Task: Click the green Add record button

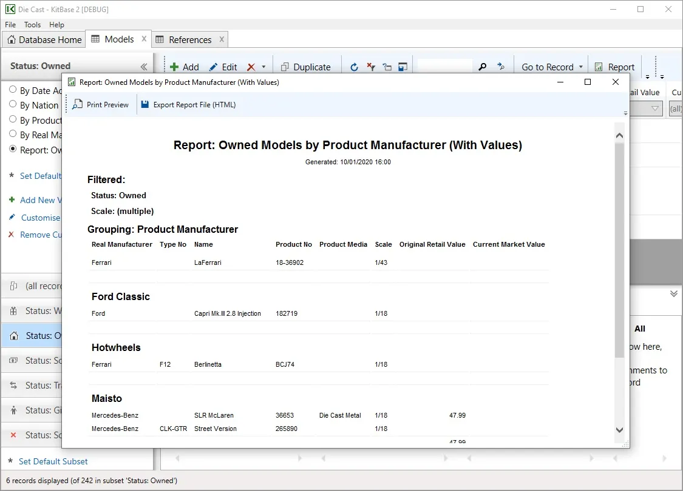Action: [x=174, y=67]
